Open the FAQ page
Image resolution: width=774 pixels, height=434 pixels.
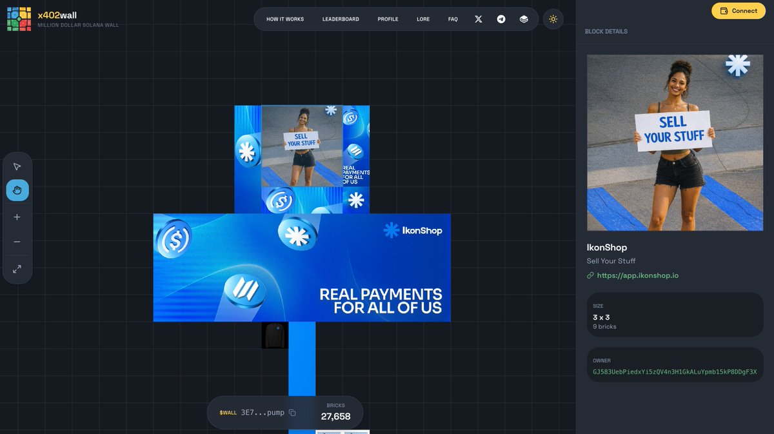click(x=453, y=19)
